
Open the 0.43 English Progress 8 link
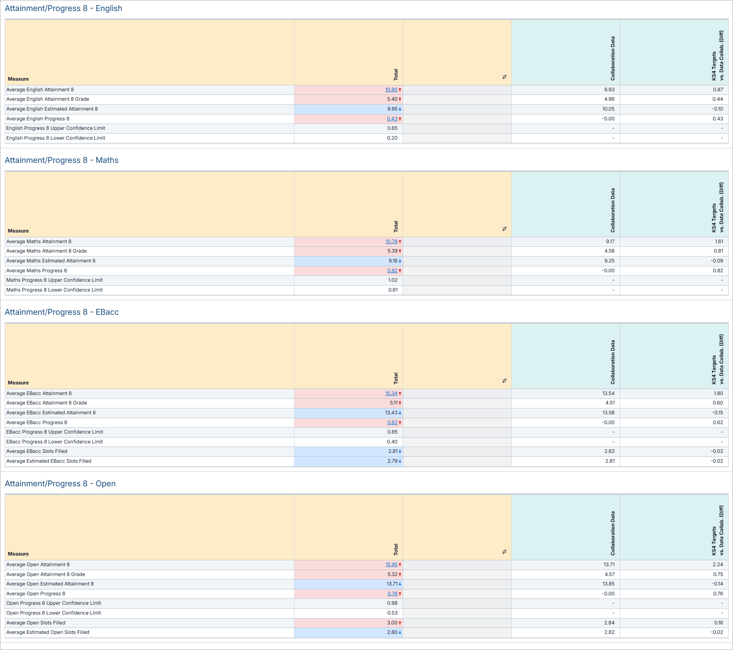(x=392, y=119)
